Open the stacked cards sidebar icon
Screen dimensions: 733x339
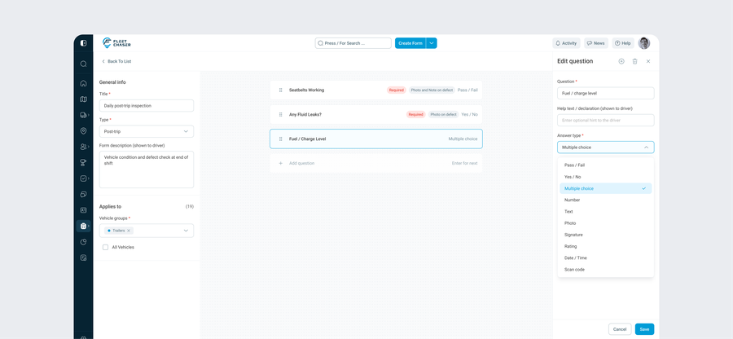tap(83, 194)
